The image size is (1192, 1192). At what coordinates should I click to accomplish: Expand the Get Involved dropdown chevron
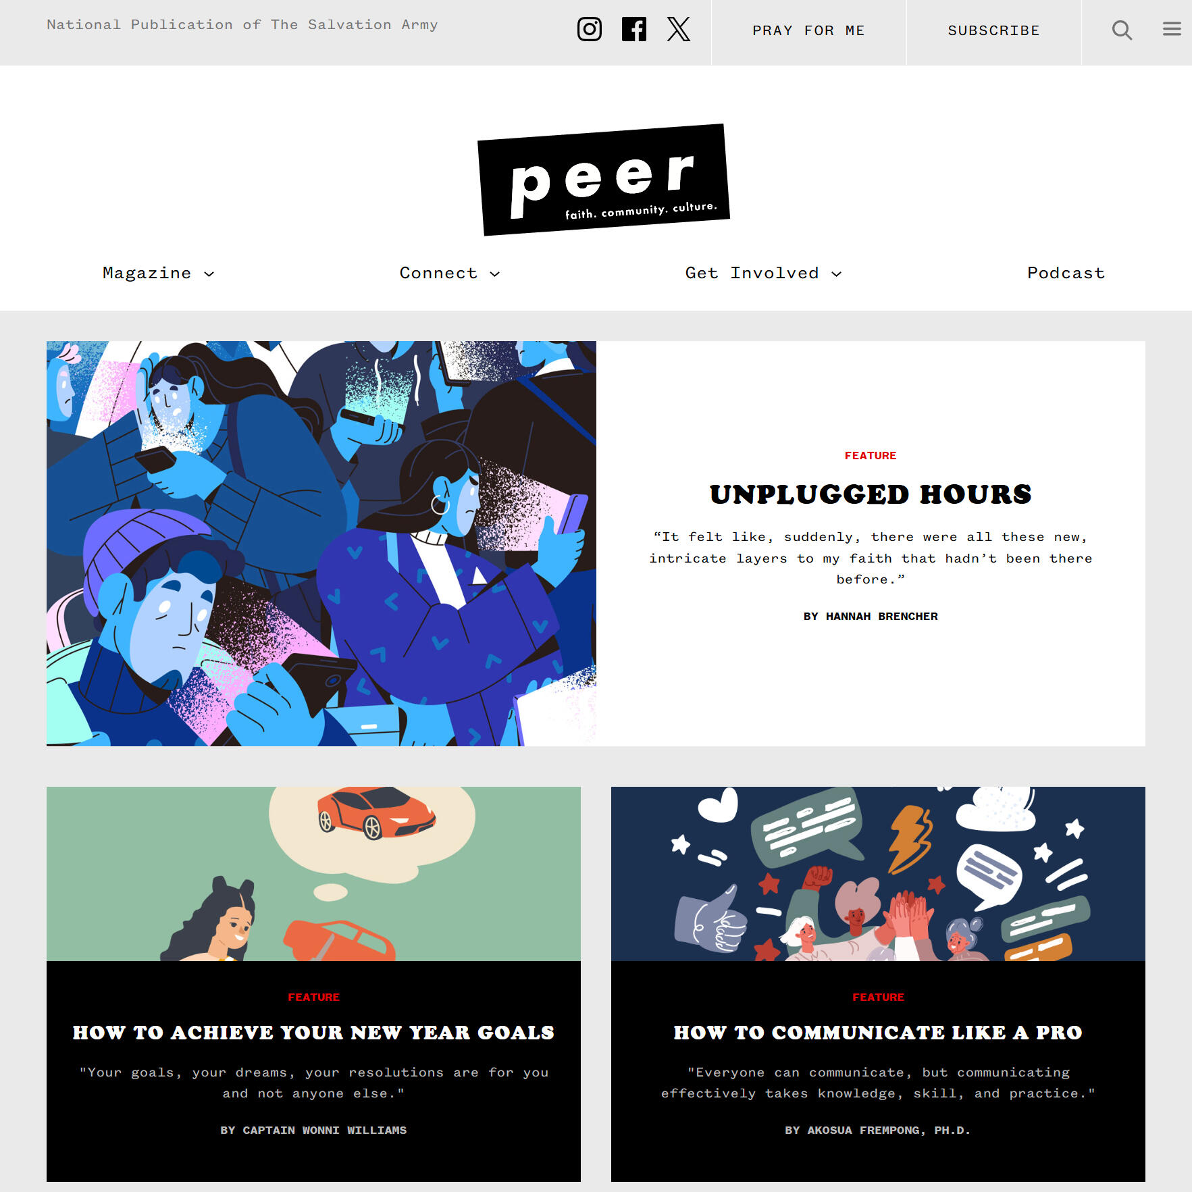pos(837,274)
